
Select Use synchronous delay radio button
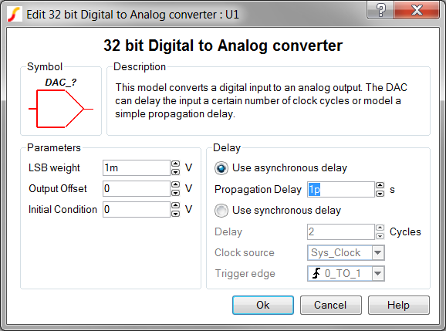[221, 211]
